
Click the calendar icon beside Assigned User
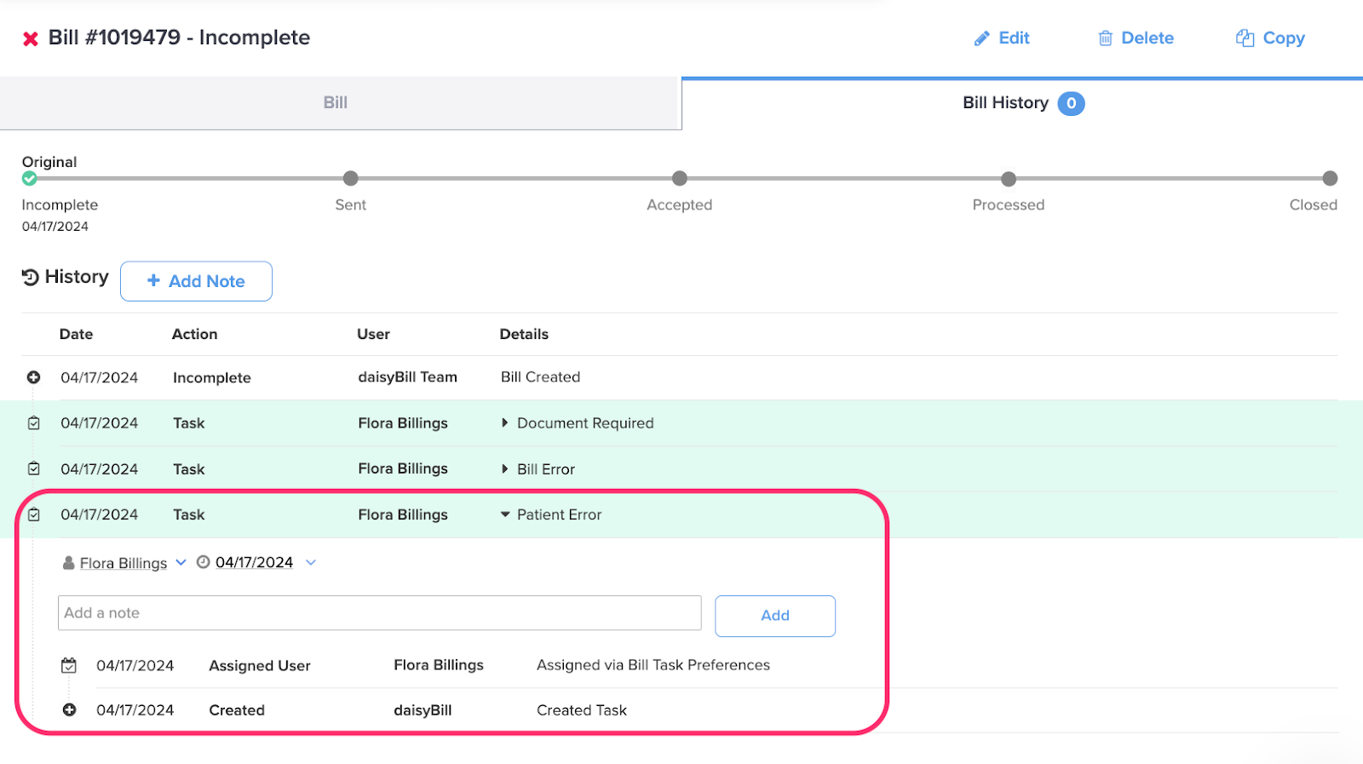click(x=69, y=665)
